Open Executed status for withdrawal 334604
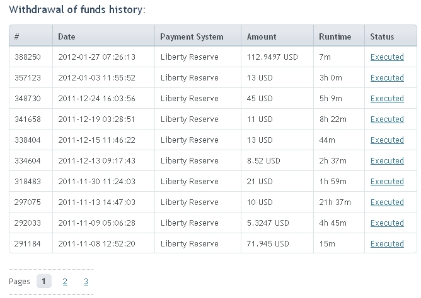 click(x=387, y=161)
